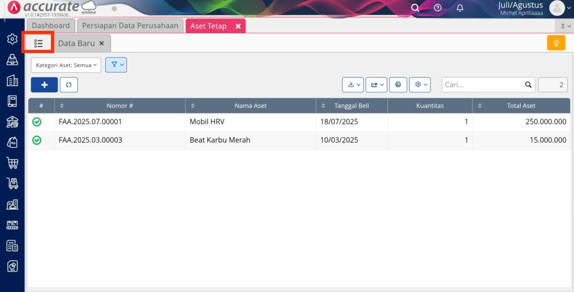Click total asset value 250.000.000

point(546,122)
